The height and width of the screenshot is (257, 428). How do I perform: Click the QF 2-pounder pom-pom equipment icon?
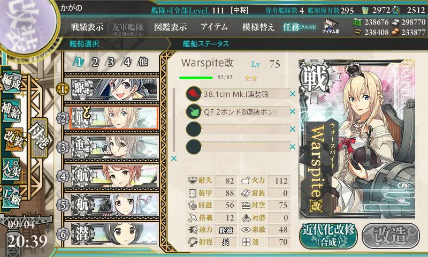194,111
